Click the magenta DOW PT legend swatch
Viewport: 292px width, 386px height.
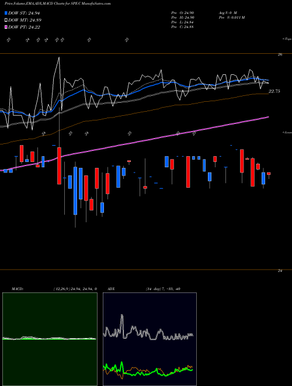[6, 27]
